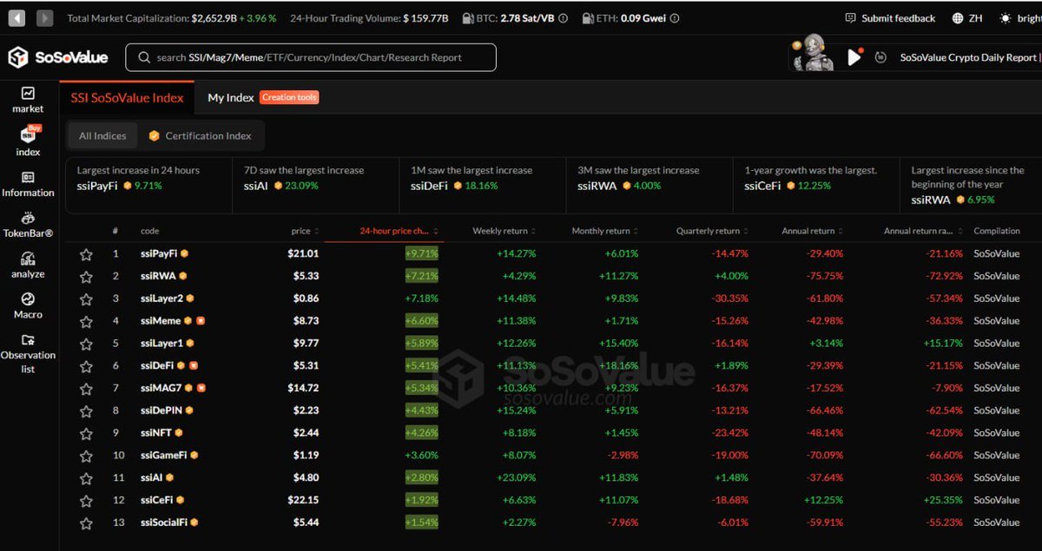1042x551 pixels.
Task: Sort by Annual return rate column
Action: coord(923,231)
